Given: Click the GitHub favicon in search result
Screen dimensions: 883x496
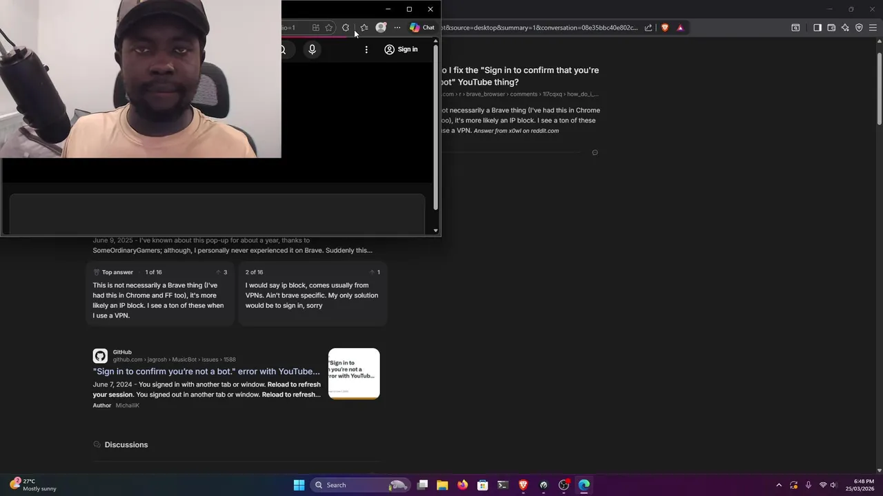Looking at the screenshot, I should coord(100,356).
